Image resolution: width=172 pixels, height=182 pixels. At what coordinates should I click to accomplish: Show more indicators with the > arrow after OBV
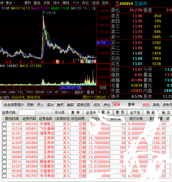point(70,92)
